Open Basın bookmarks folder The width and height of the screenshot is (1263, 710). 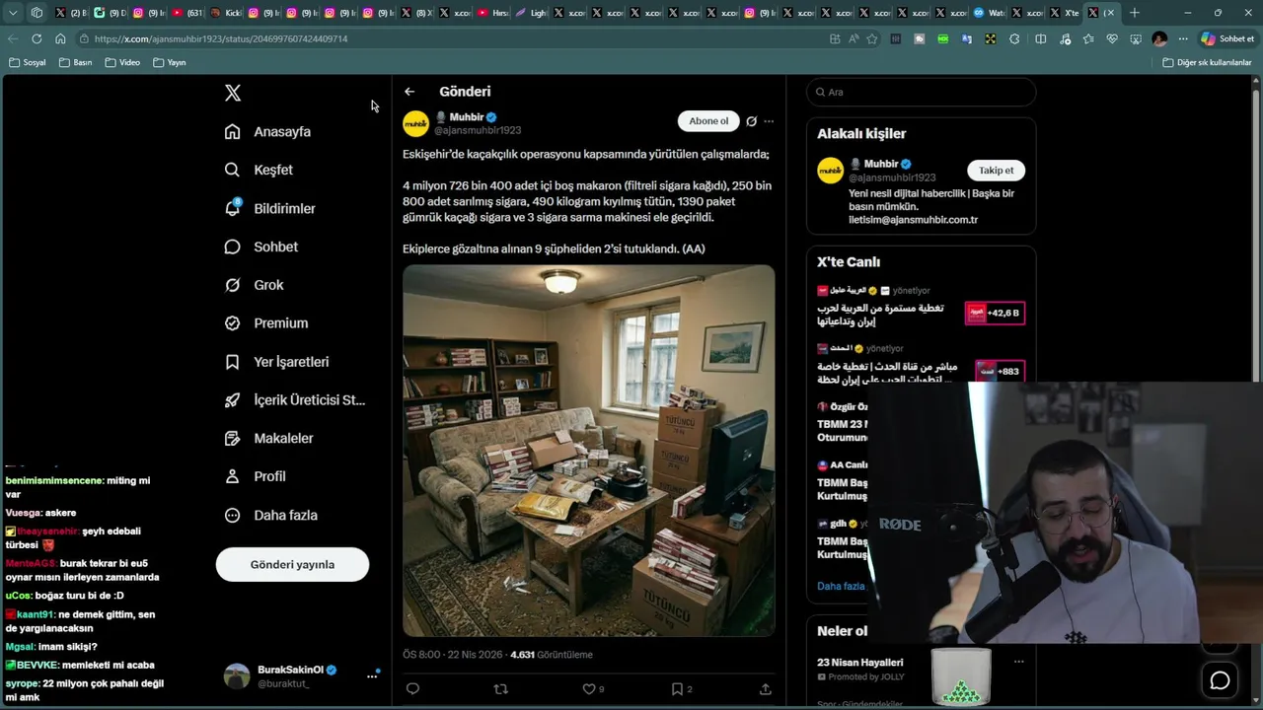click(76, 62)
